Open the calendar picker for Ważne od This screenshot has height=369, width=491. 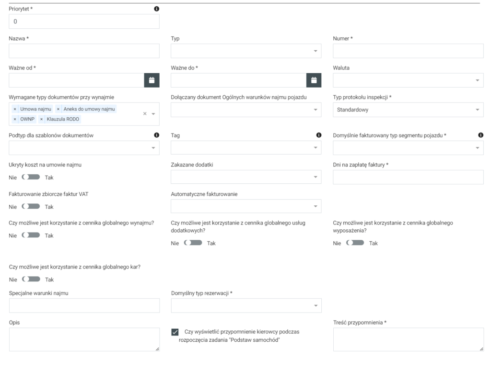[152, 80]
